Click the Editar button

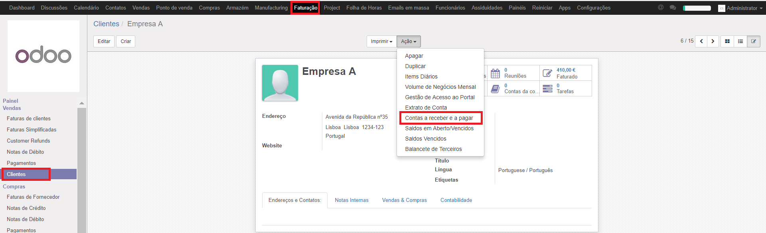point(104,41)
